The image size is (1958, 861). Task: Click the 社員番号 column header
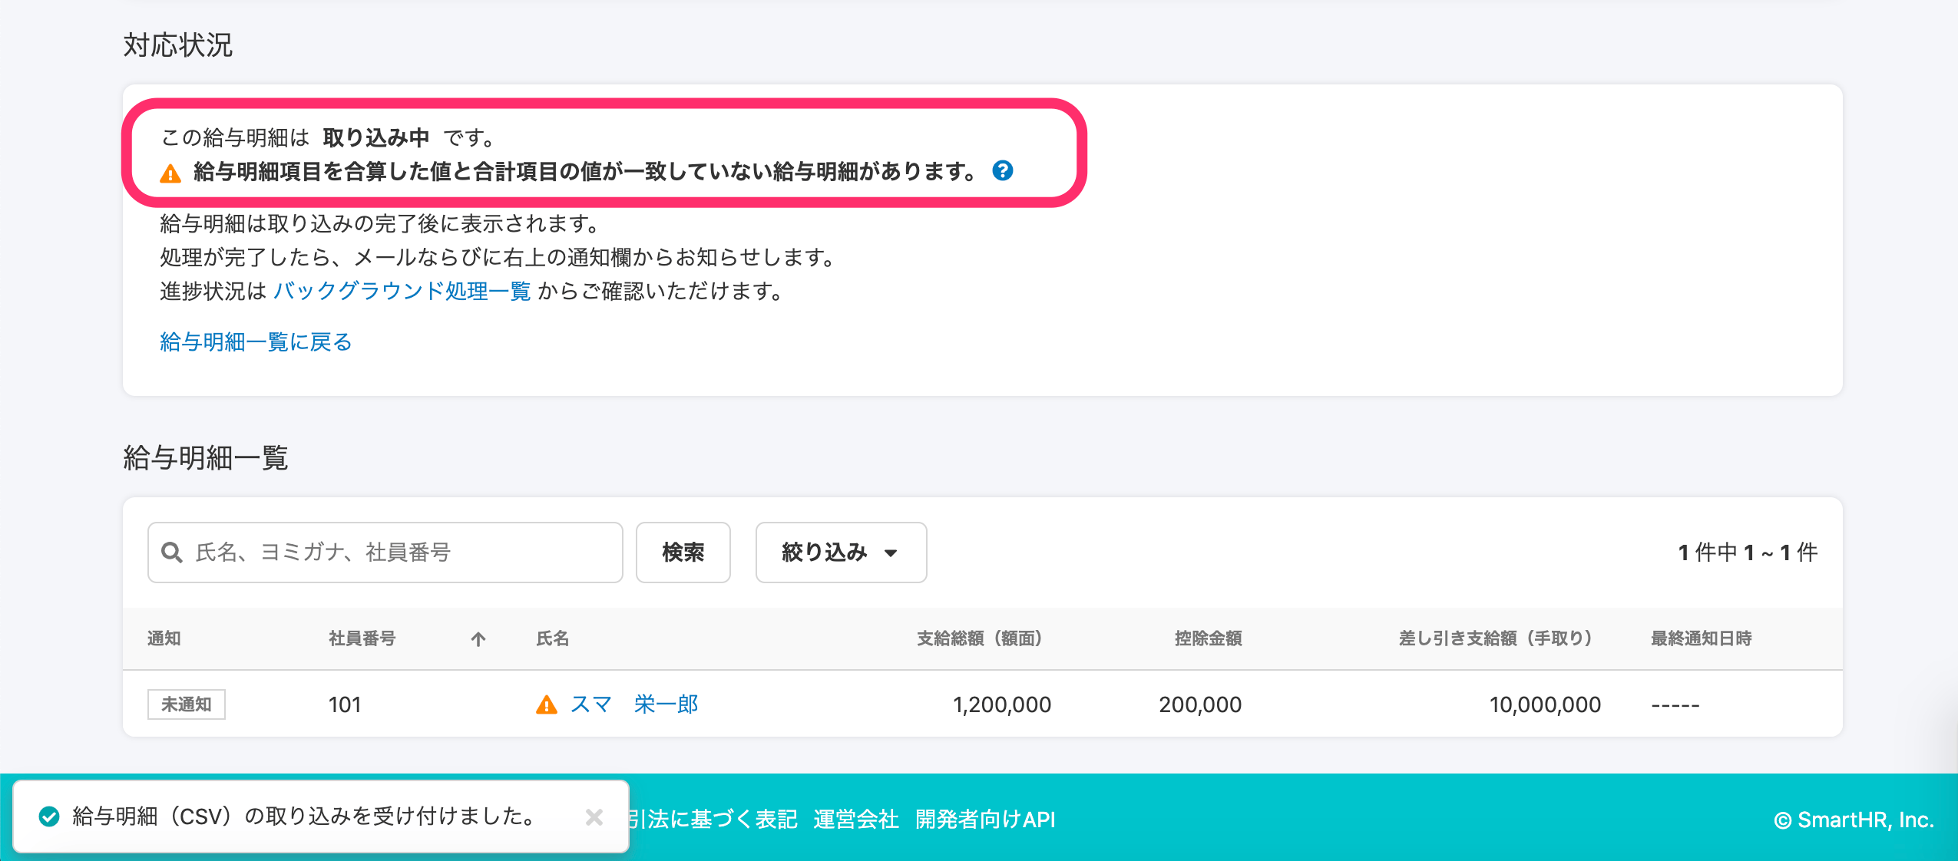(x=362, y=638)
